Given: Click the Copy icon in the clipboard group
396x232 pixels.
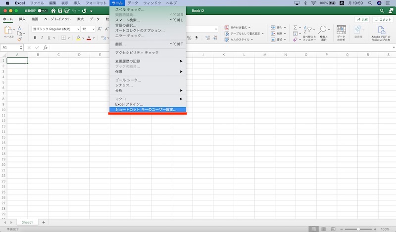Looking at the screenshot, I should tap(19, 33).
